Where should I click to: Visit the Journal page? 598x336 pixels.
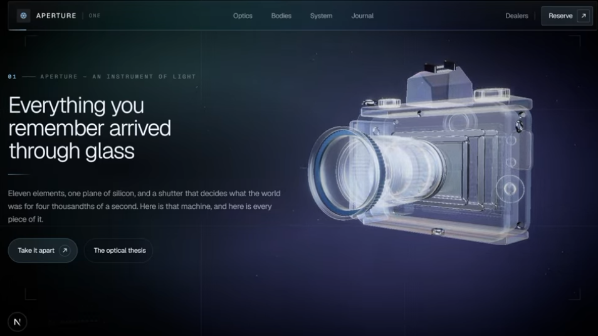pos(362,16)
